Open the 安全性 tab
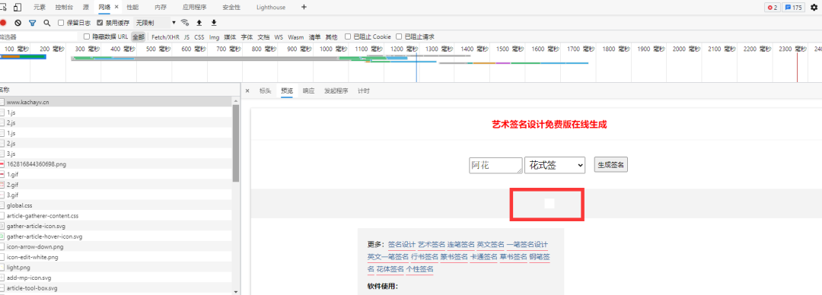822x295 pixels. coord(231,8)
